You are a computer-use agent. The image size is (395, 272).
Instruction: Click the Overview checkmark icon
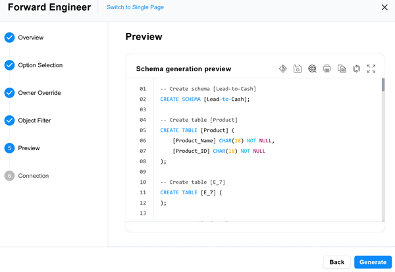click(x=10, y=38)
